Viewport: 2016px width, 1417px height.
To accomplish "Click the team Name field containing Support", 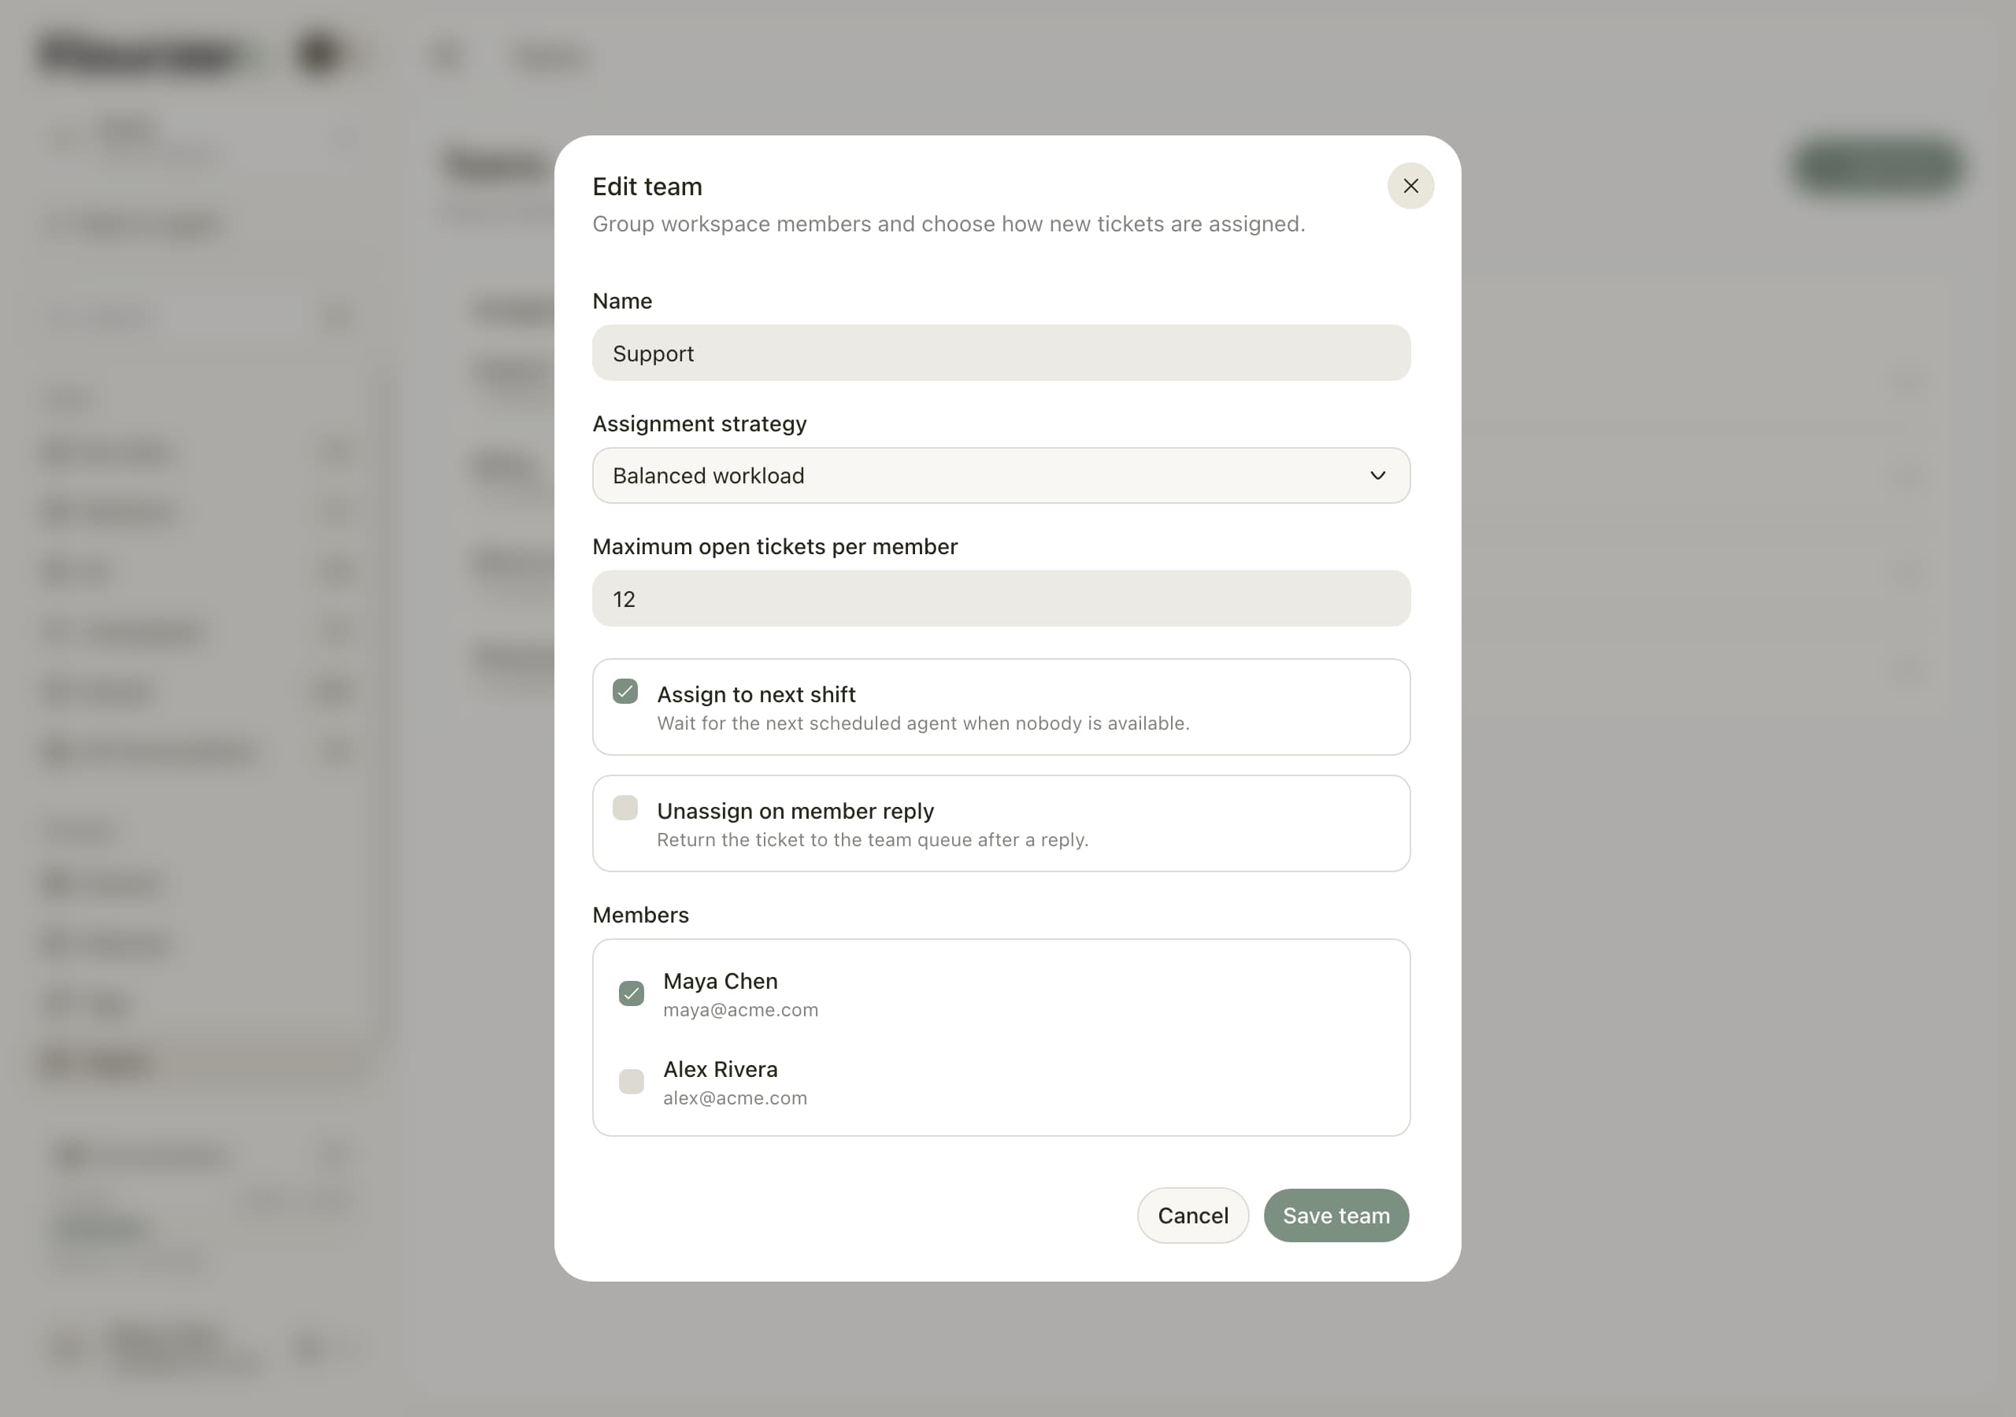I will point(1001,353).
